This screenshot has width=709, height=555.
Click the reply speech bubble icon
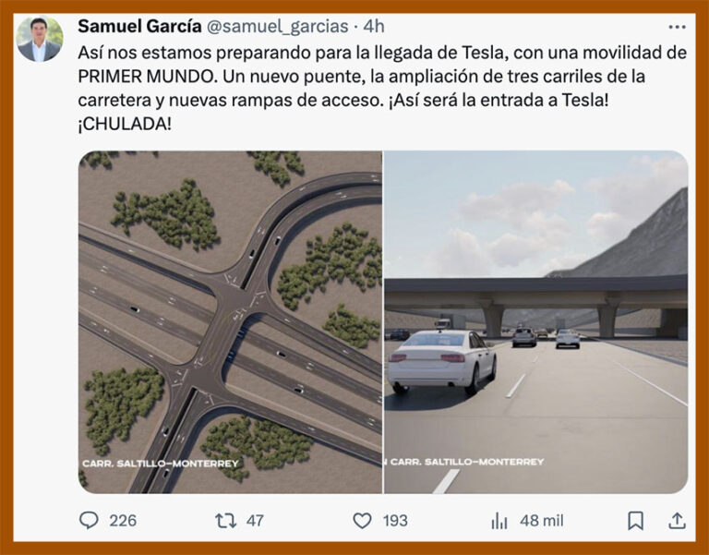89,520
